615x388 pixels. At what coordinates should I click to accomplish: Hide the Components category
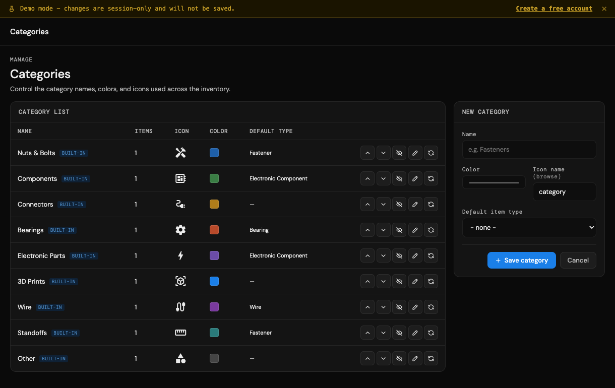[x=399, y=178]
